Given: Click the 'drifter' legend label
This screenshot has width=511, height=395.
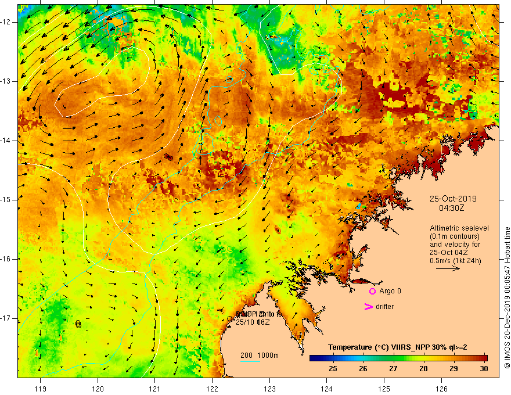Looking at the screenshot, I should tap(384, 307).
